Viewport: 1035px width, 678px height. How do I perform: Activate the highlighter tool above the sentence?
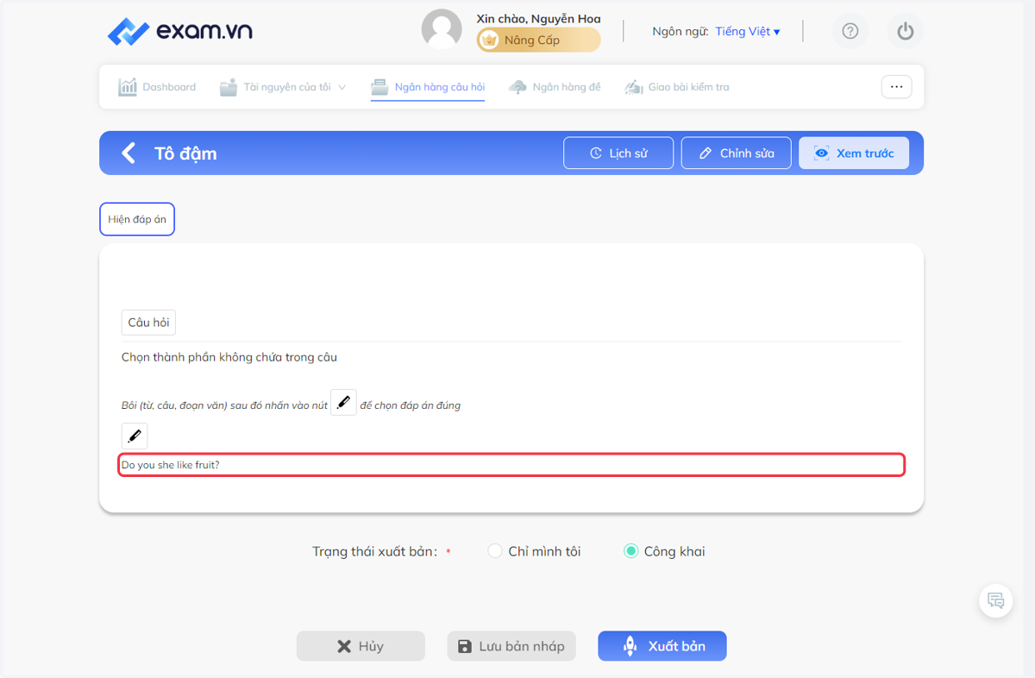tap(135, 436)
